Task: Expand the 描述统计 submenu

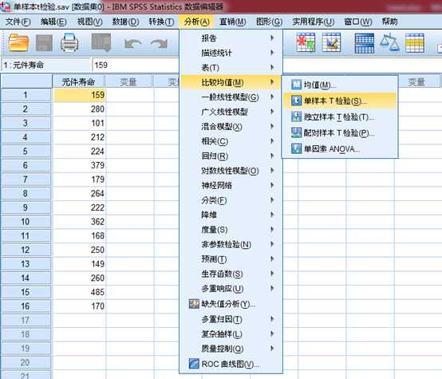Action: click(231, 53)
